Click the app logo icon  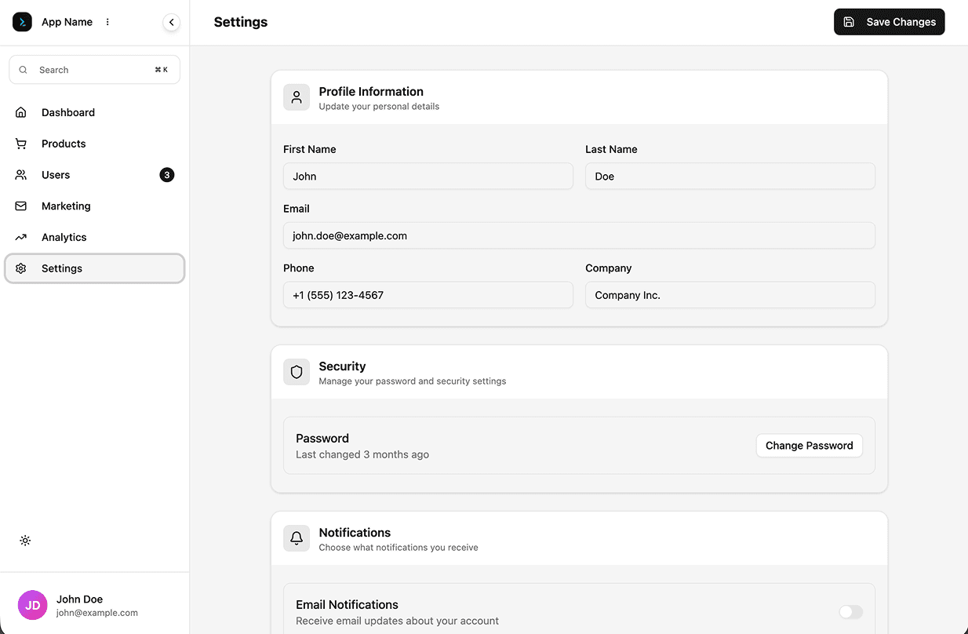pyautogui.click(x=22, y=22)
